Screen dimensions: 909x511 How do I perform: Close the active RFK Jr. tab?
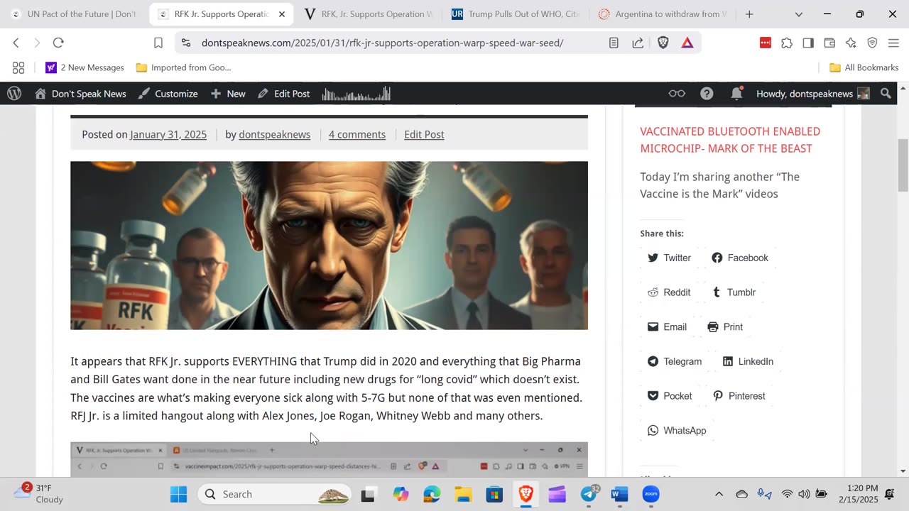coord(282,14)
